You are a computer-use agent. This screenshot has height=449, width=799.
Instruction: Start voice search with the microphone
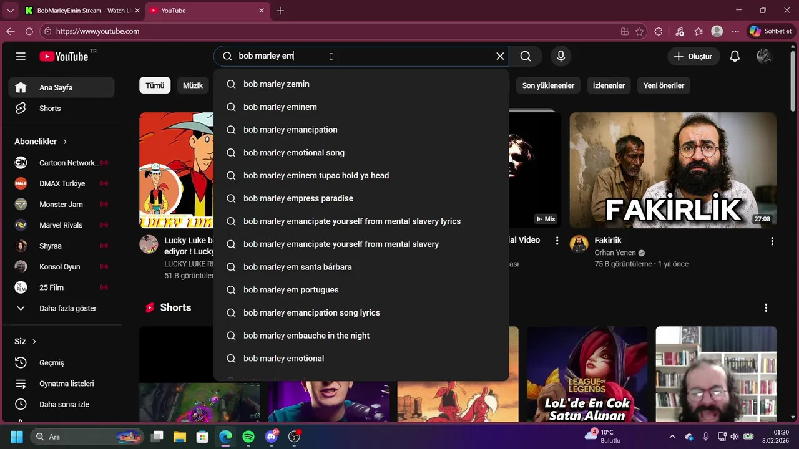pyautogui.click(x=561, y=56)
